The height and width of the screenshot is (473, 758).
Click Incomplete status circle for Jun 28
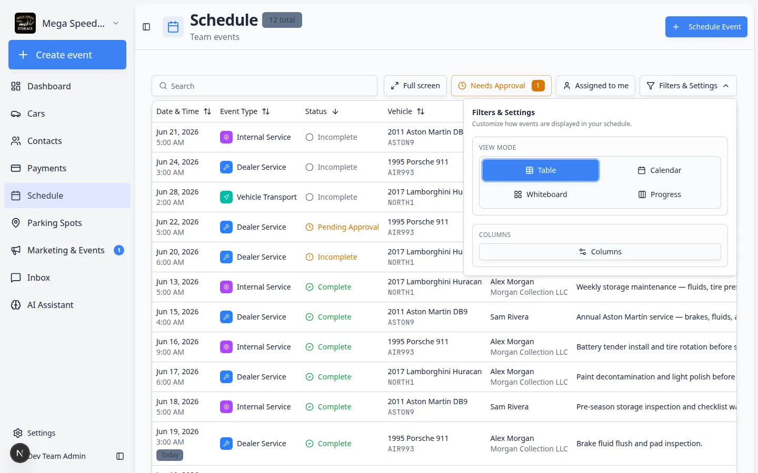tap(310, 197)
